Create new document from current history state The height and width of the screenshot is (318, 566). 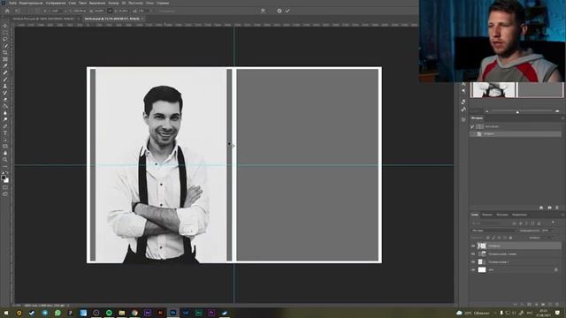pyautogui.click(x=541, y=208)
